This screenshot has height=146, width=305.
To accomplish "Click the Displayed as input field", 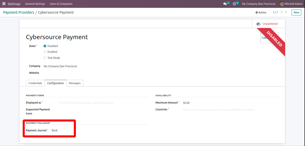I will pos(104,103).
